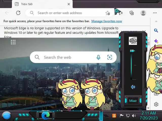Viewport: 162px width, 121px height.
Task: Click the Search the web box
Action: (73, 57)
